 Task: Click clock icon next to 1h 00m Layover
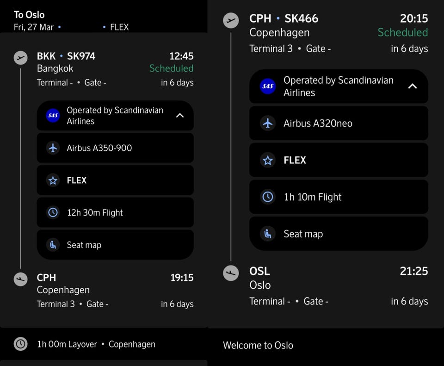[x=21, y=344]
